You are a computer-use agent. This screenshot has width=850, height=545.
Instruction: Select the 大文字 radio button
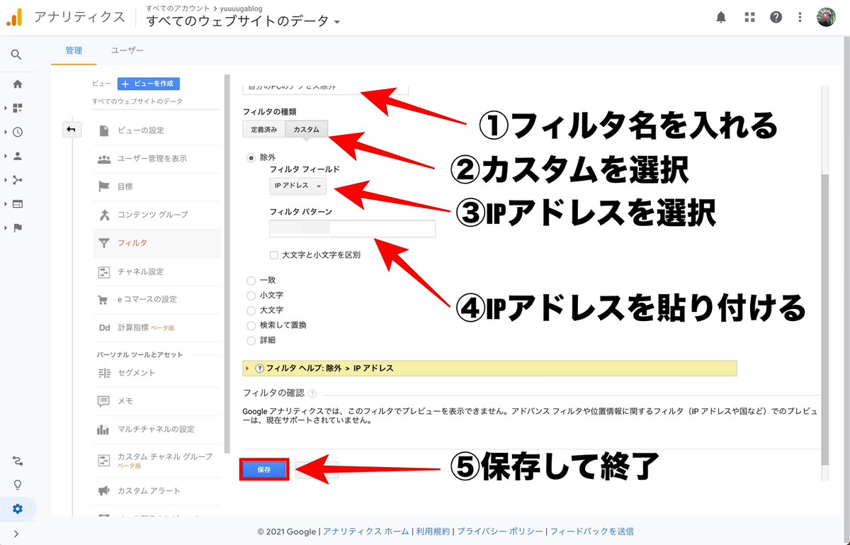point(251,310)
